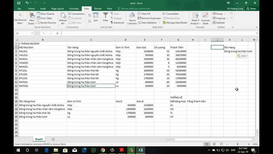Switch to Page Layout tab
This screenshot has height=154, width=273.
pos(57,9)
